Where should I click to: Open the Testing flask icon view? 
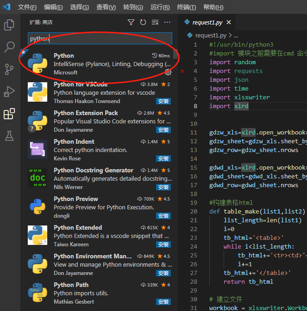(9, 136)
